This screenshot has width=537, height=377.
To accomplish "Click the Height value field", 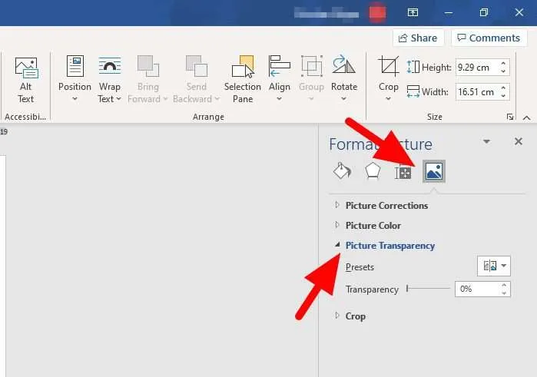I will click(477, 68).
